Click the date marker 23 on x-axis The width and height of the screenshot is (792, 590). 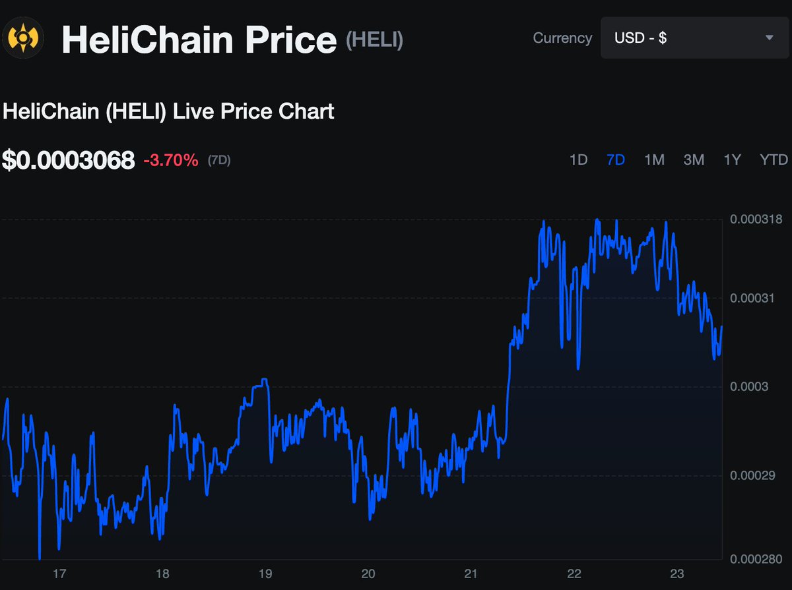click(x=677, y=574)
